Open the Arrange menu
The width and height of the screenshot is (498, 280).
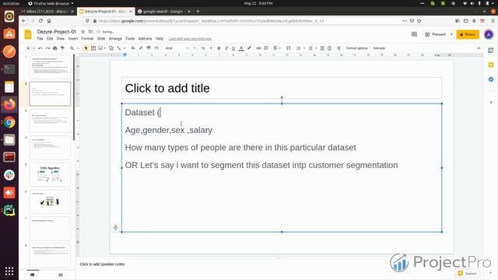click(x=115, y=39)
